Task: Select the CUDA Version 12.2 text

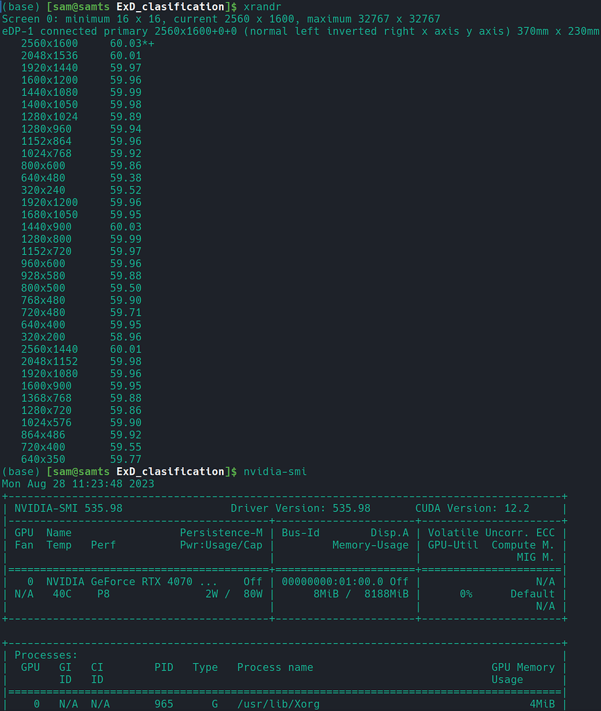Action: 479,508
